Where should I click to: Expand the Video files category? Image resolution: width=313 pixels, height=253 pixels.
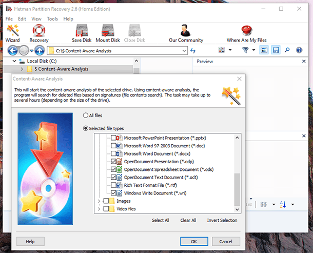pyautogui.click(x=99, y=209)
